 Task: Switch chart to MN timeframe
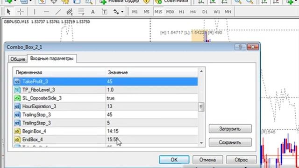(228, 12)
